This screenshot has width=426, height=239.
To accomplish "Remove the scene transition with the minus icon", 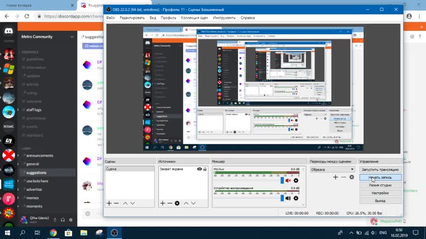I will pyautogui.click(x=343, y=177).
